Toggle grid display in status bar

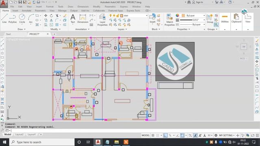tap(153, 135)
